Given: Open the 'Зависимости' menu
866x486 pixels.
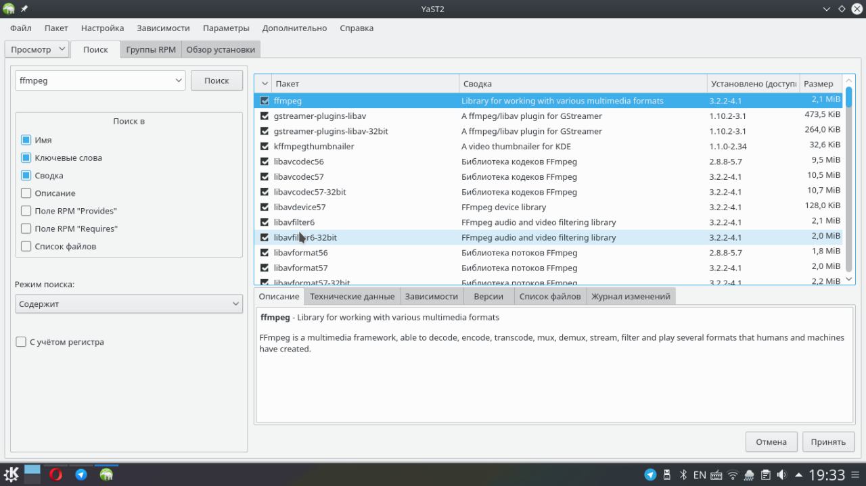Looking at the screenshot, I should click(163, 28).
